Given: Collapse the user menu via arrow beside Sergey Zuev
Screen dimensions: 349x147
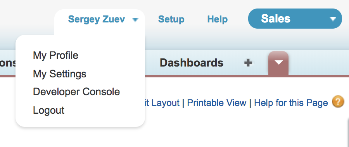Looking at the screenshot, I should (135, 20).
